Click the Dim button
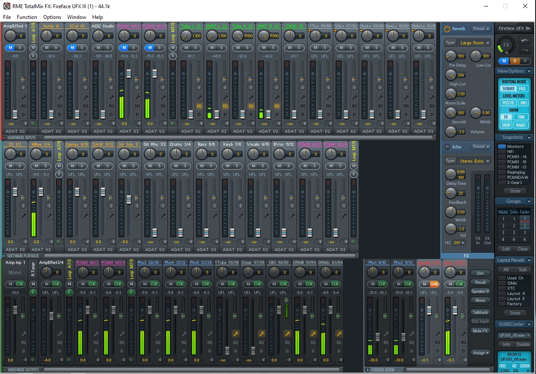536x374 pixels. click(480, 273)
